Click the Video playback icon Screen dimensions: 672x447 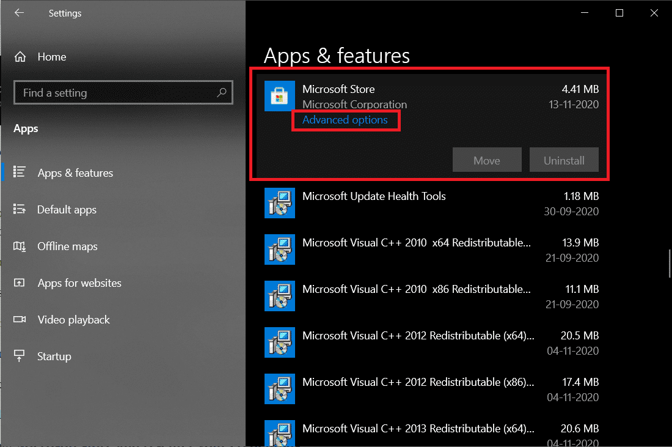[x=20, y=320]
